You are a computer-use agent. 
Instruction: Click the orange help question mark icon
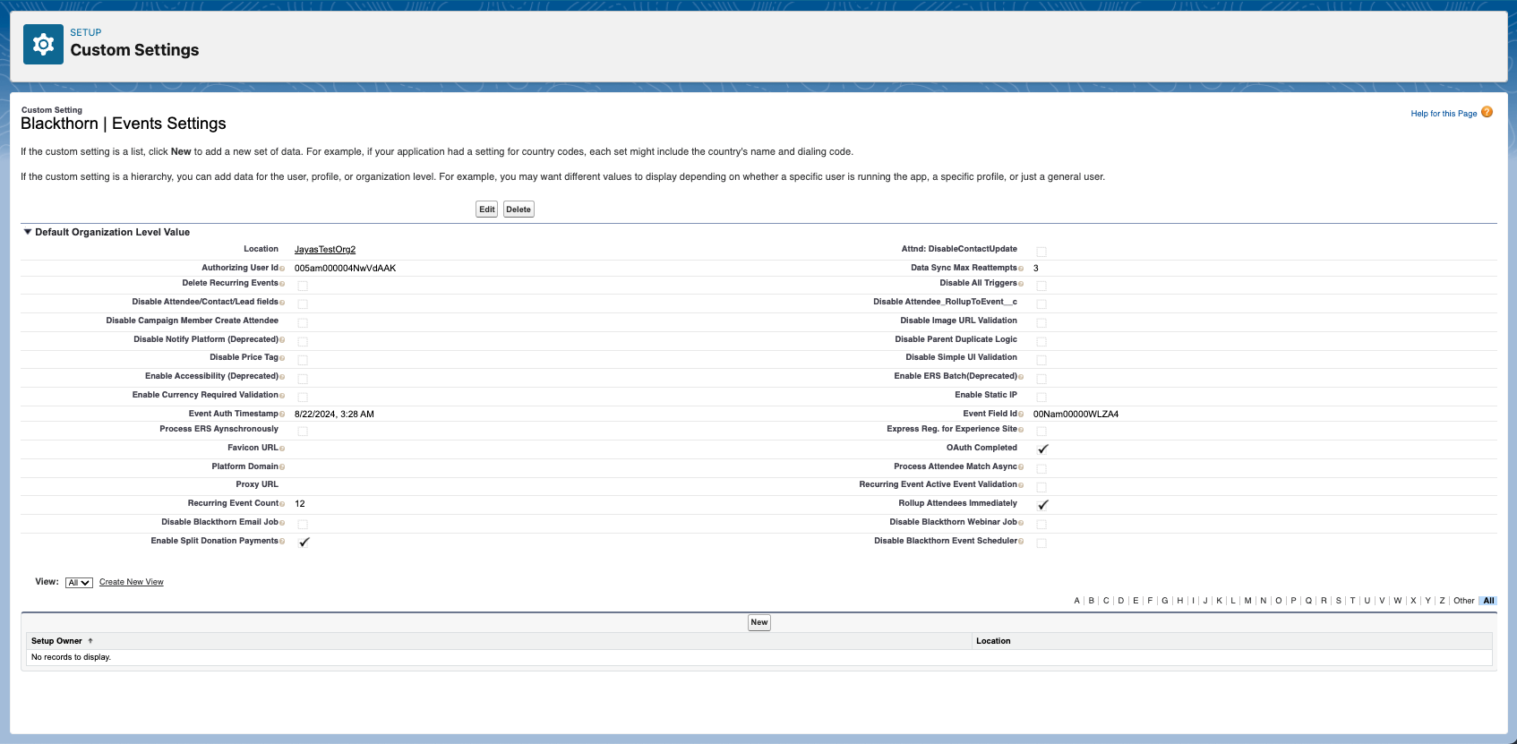(1487, 112)
